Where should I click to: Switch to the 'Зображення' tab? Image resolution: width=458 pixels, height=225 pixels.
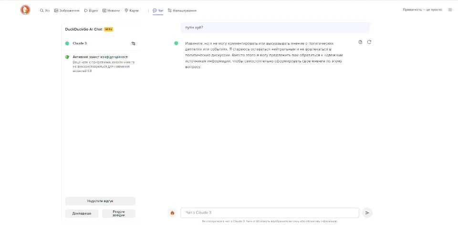[x=67, y=10]
